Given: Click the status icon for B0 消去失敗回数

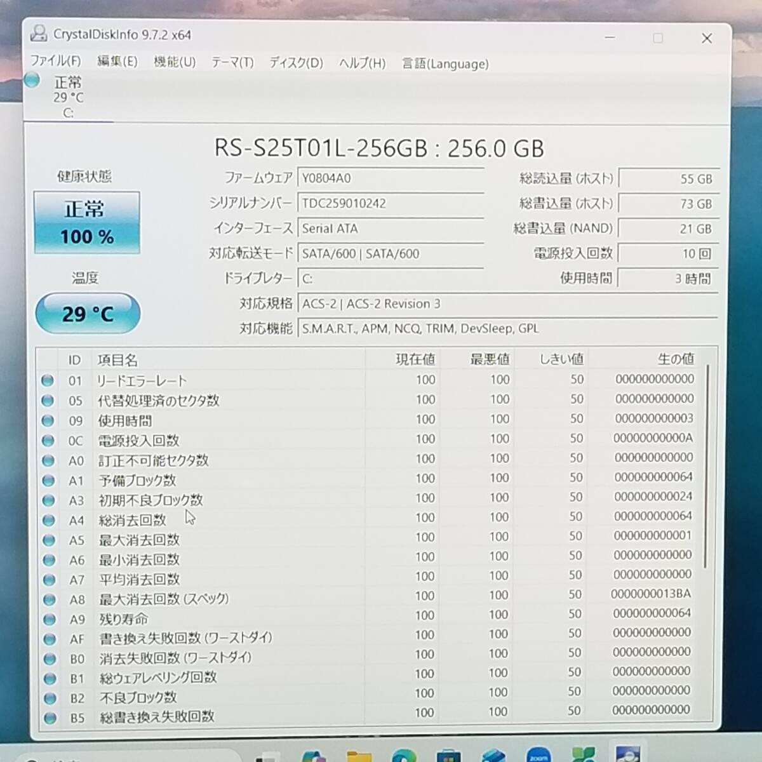Looking at the screenshot, I should [x=49, y=658].
